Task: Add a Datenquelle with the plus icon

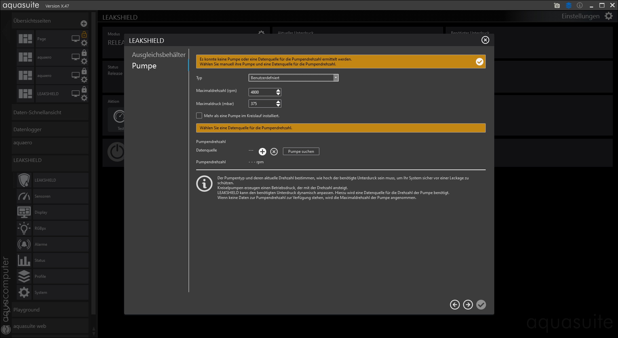Action: pyautogui.click(x=262, y=151)
